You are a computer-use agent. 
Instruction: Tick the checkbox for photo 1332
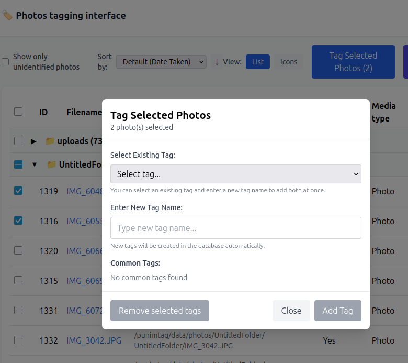tap(18, 340)
